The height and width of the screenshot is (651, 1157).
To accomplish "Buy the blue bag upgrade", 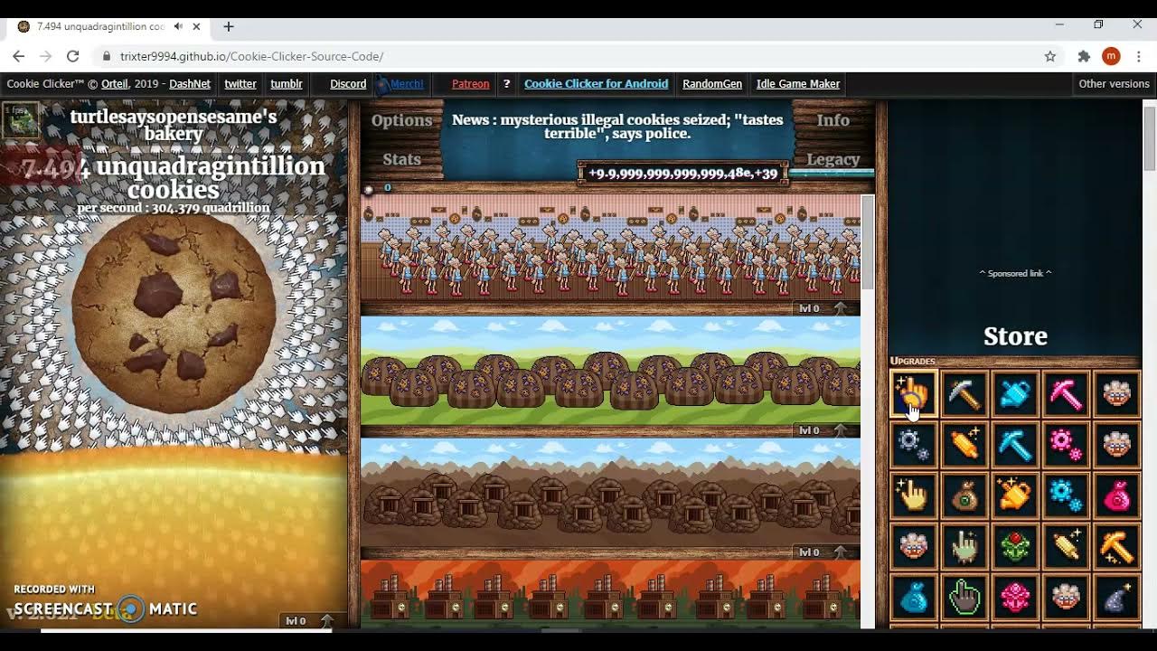I will 913,597.
